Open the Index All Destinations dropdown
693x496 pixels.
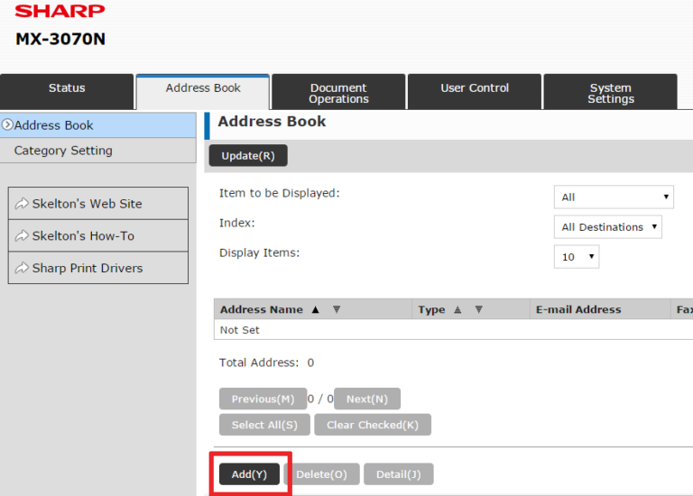click(607, 227)
